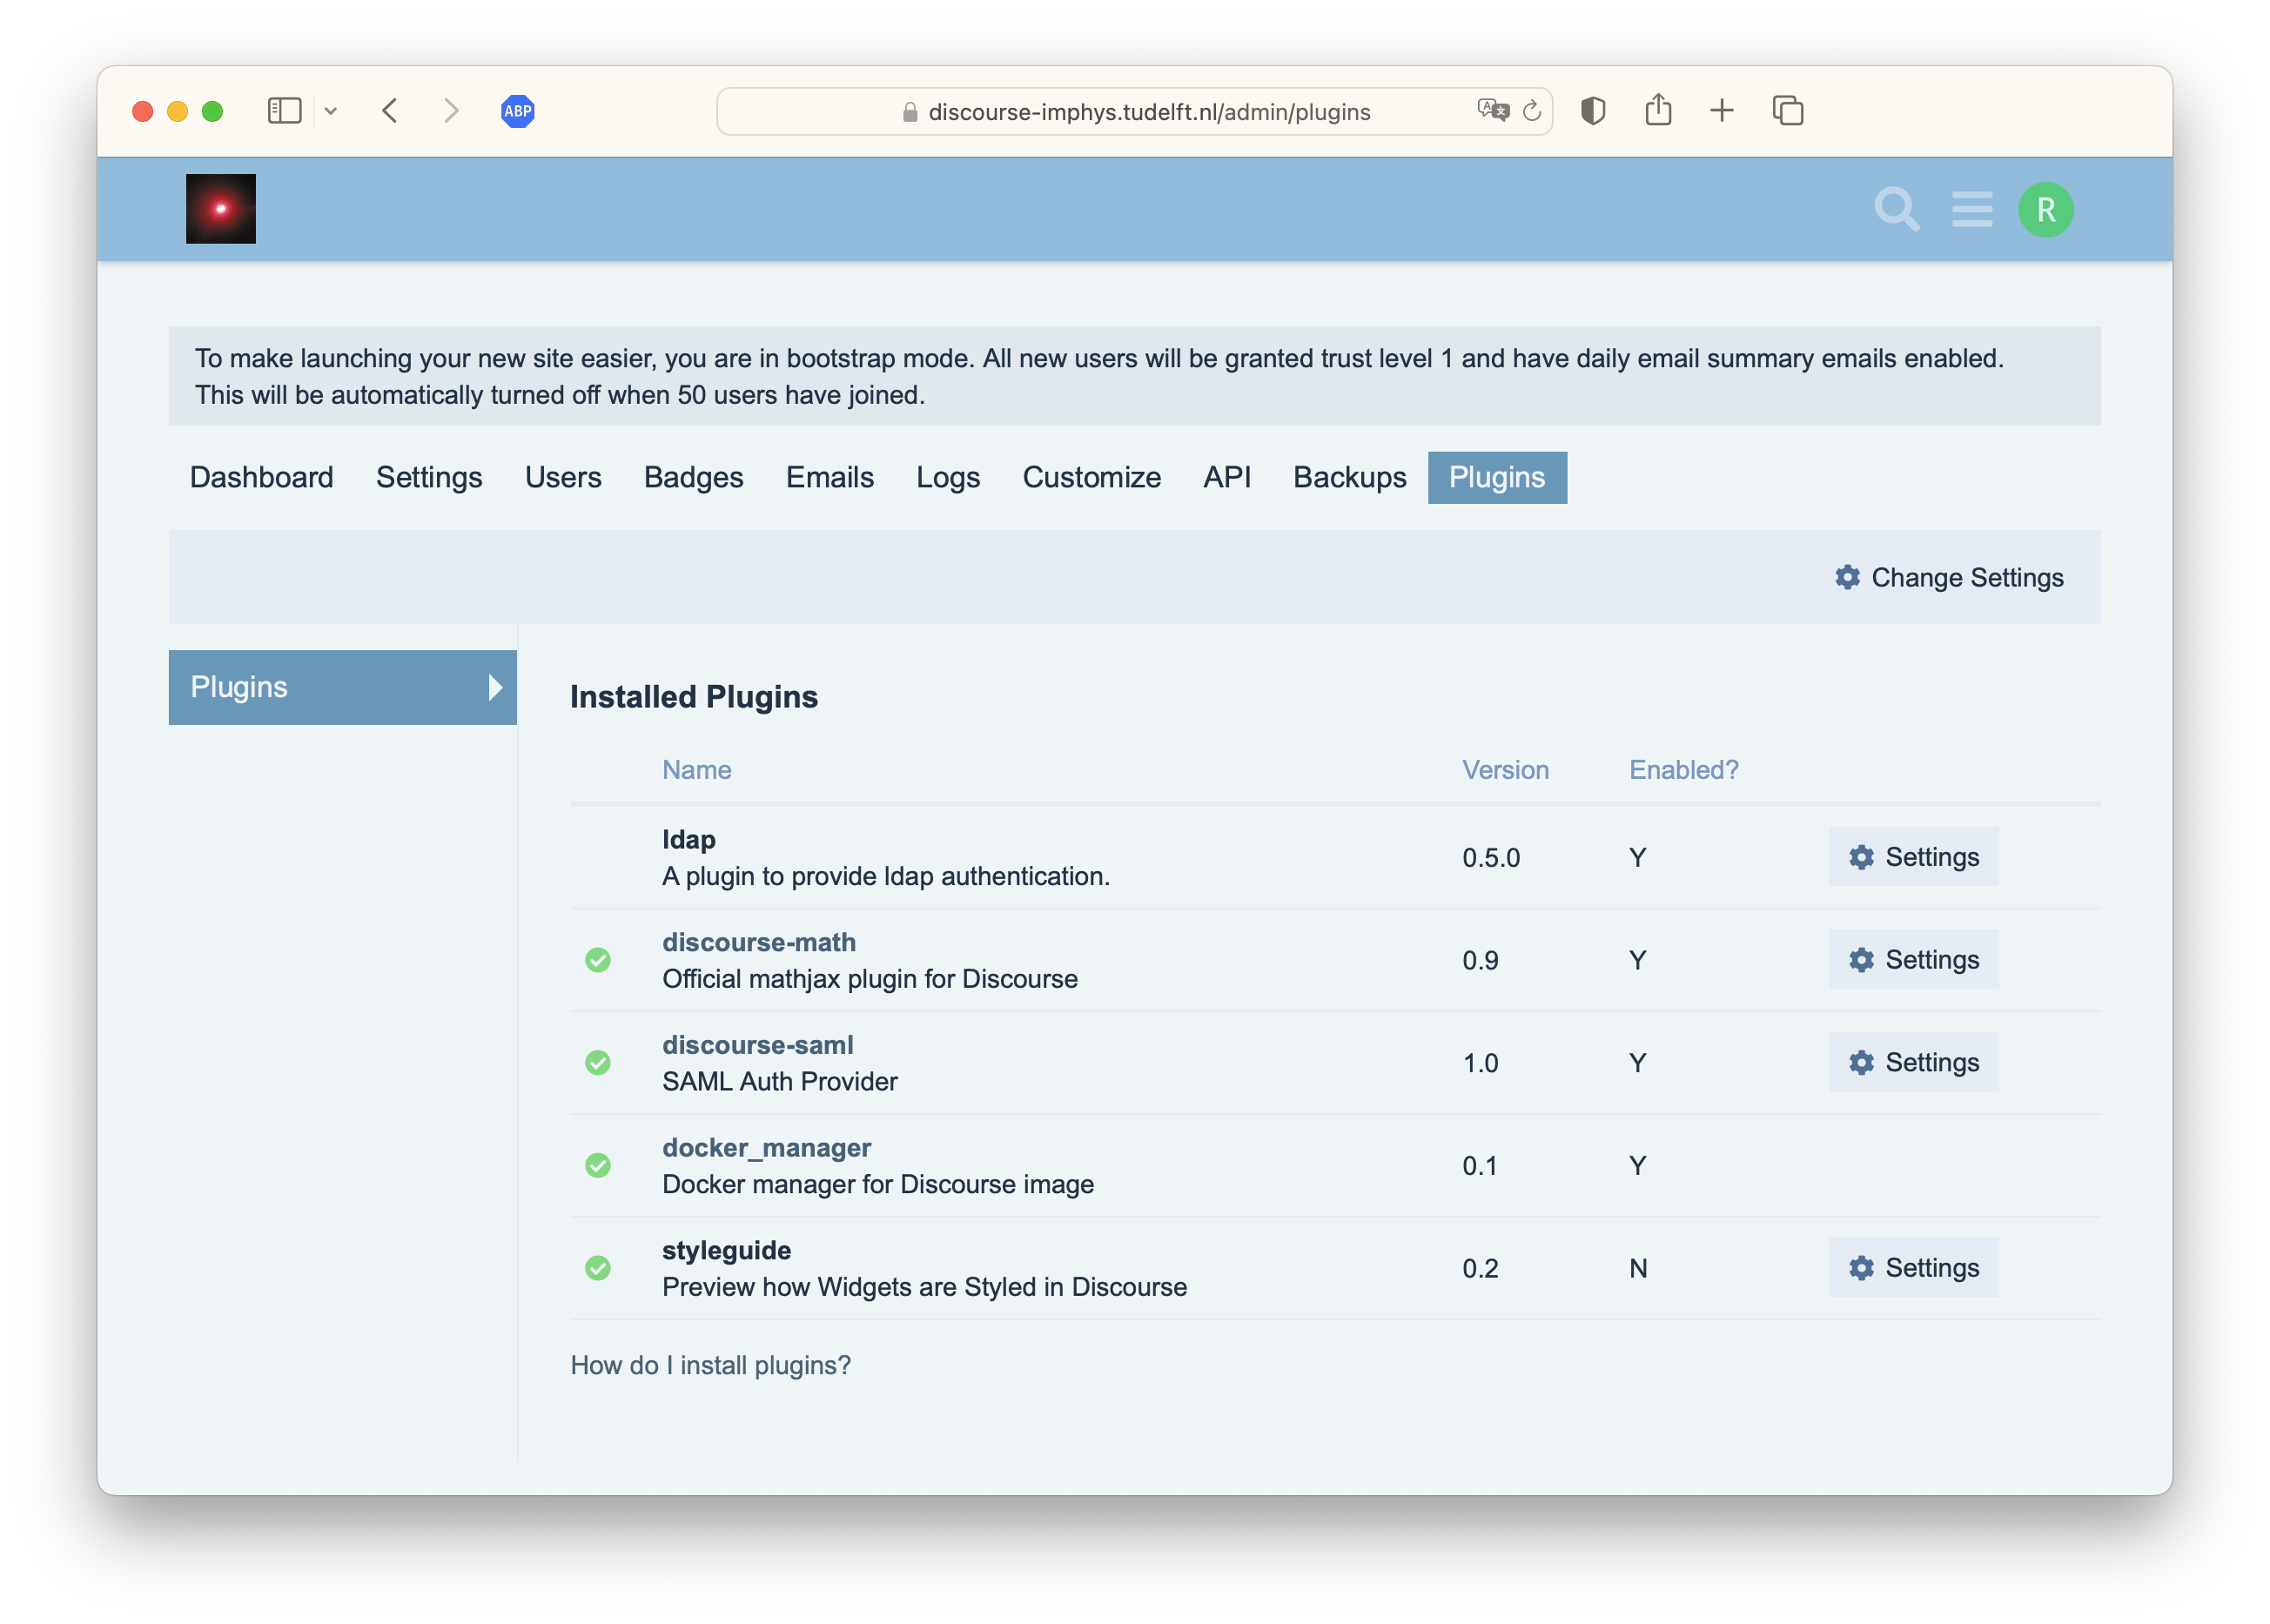Open the green R user avatar menu
This screenshot has height=1624, width=2270.
(2045, 210)
